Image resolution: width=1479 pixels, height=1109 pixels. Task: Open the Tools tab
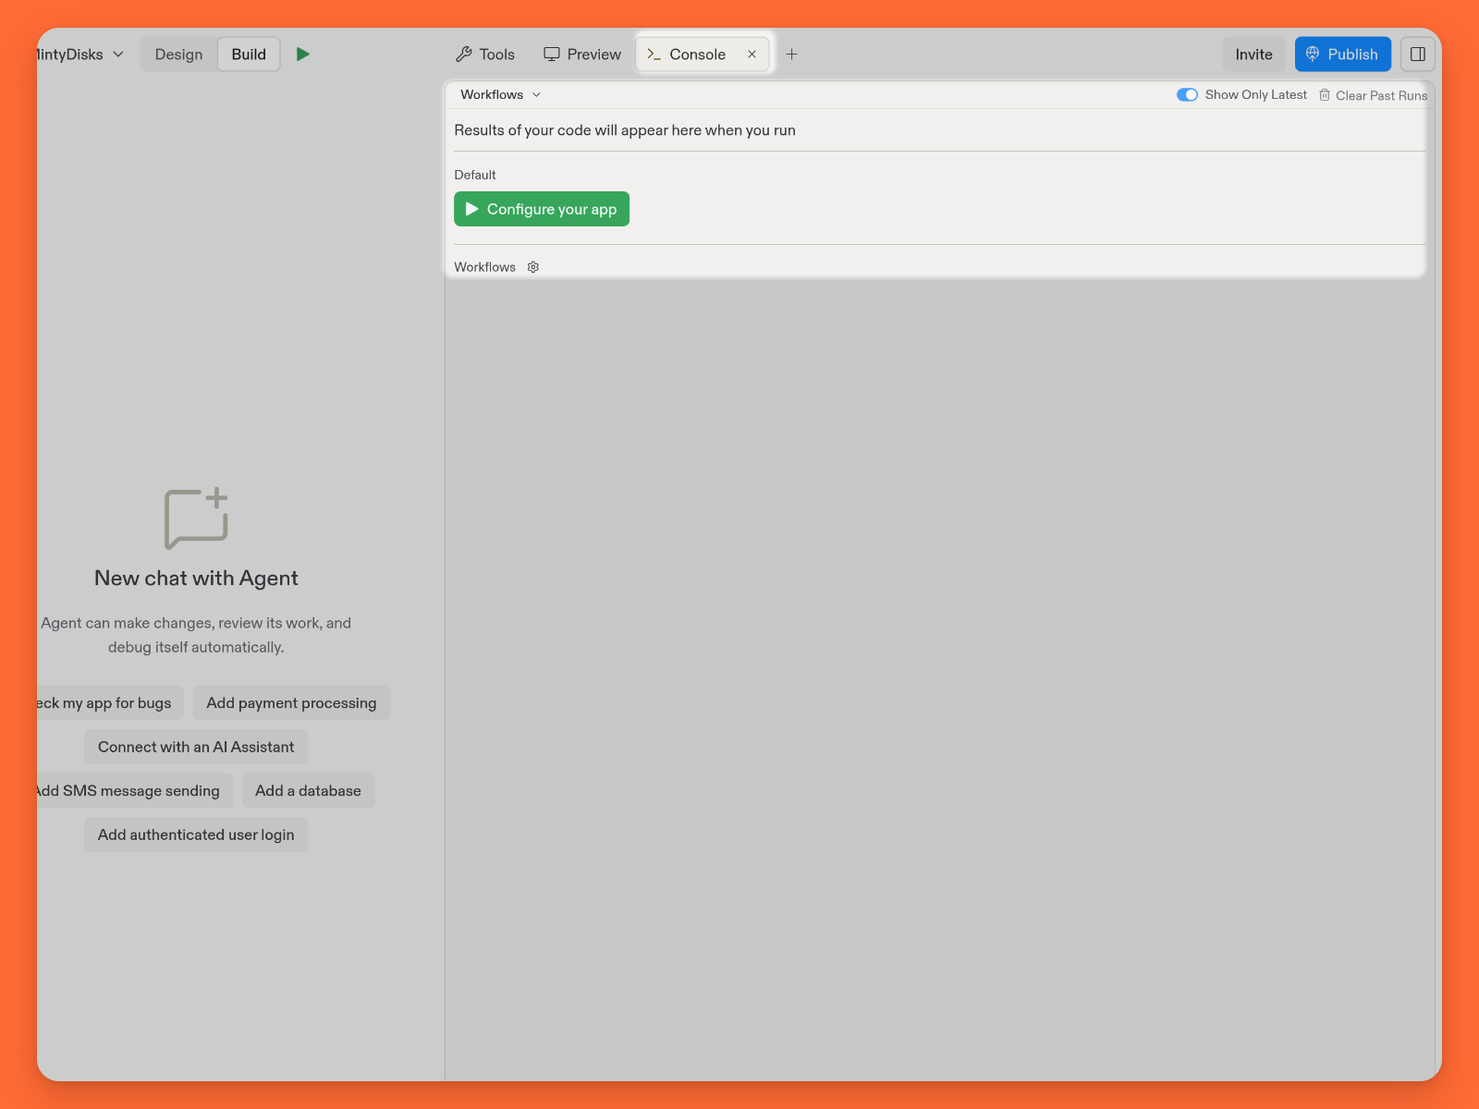pyautogui.click(x=485, y=55)
